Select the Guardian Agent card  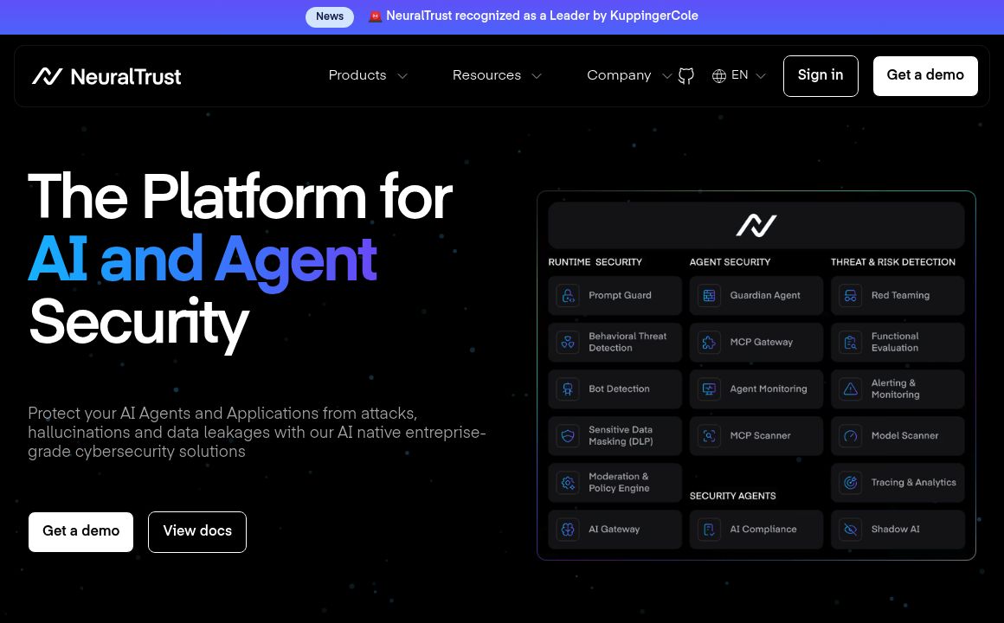(x=756, y=296)
